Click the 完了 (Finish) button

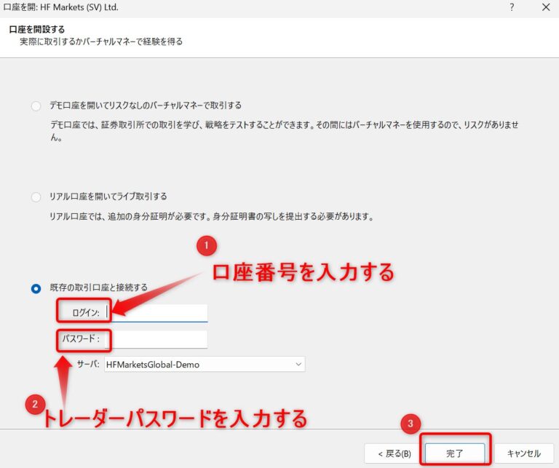click(454, 453)
